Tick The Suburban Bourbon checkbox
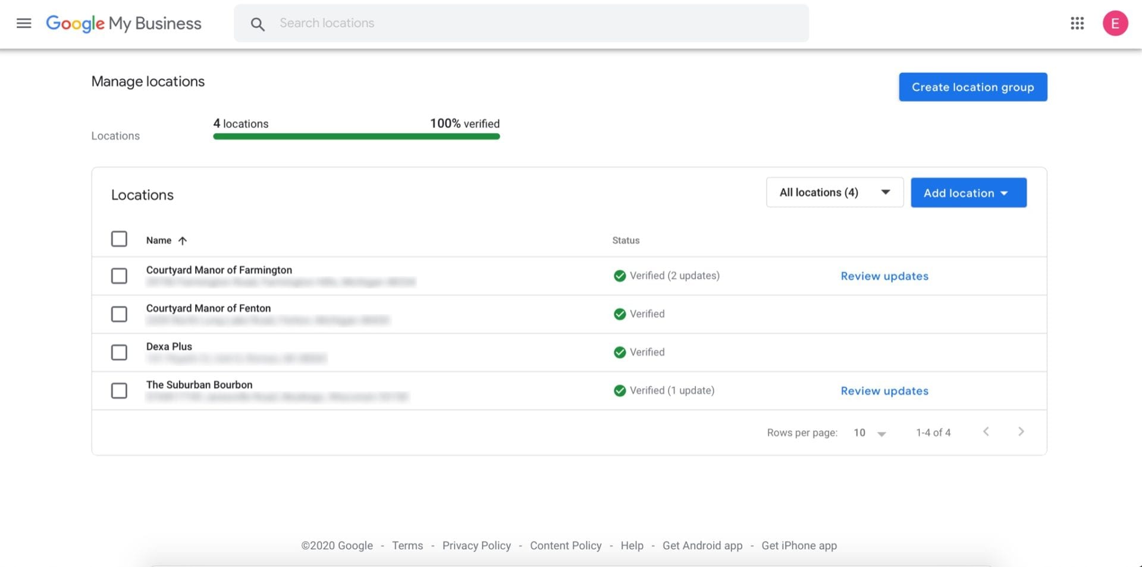The image size is (1142, 567). coord(119,391)
